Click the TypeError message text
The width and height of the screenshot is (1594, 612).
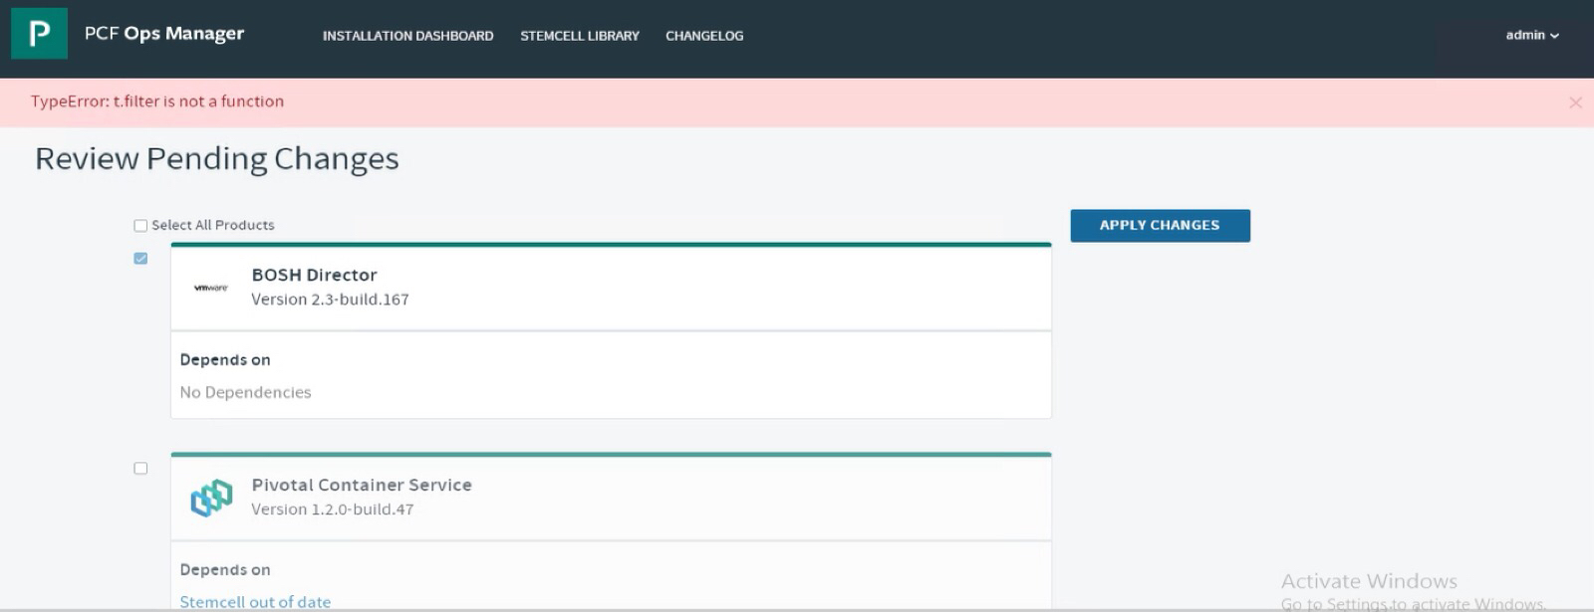tap(157, 102)
